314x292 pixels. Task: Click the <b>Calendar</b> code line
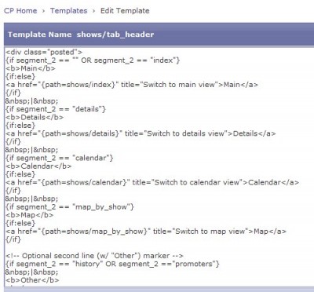point(38,166)
